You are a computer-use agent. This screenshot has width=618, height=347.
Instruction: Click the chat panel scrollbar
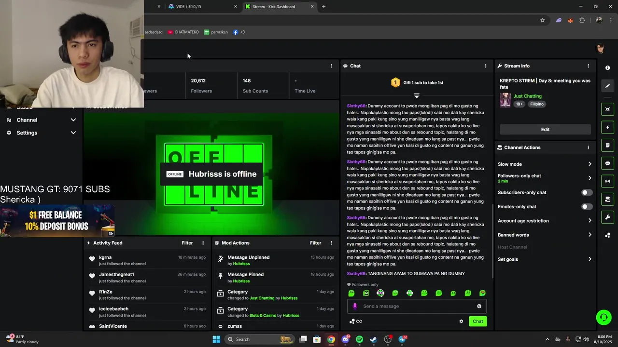point(492,241)
